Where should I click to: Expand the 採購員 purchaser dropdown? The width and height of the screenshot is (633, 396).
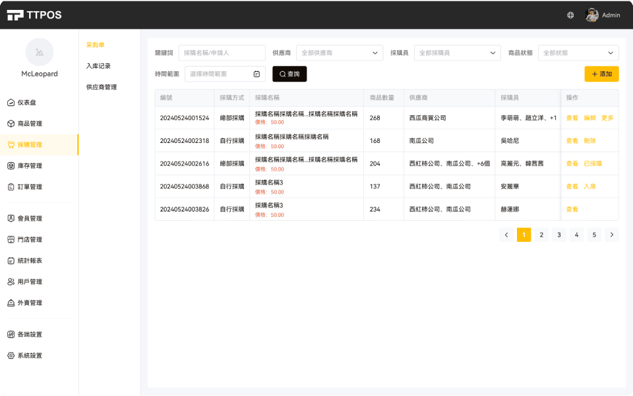coord(457,53)
